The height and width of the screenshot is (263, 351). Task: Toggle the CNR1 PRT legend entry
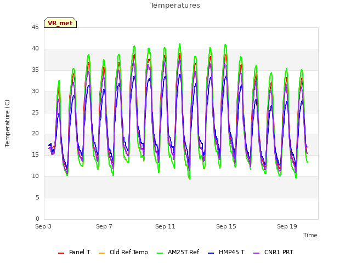pyautogui.click(x=273, y=252)
